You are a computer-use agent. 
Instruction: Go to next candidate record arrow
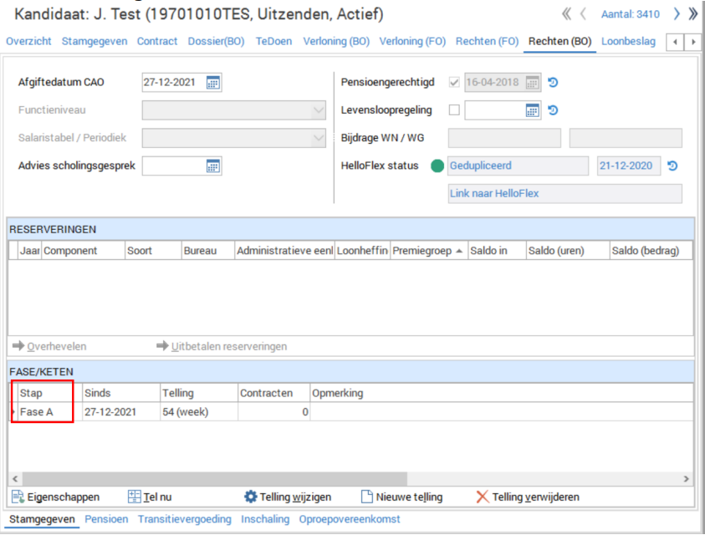[677, 14]
